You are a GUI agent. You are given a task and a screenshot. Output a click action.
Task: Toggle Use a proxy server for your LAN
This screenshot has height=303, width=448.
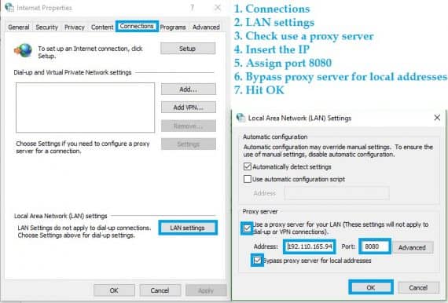248,228
